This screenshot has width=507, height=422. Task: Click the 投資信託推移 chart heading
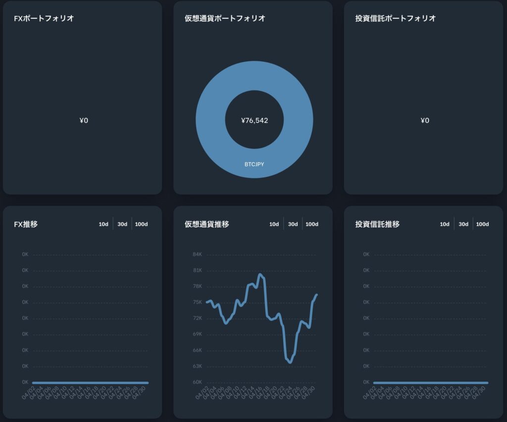377,224
